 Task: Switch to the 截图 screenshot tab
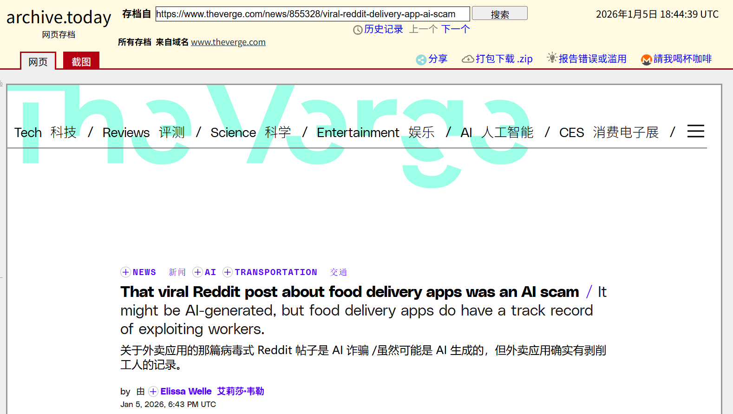[81, 61]
